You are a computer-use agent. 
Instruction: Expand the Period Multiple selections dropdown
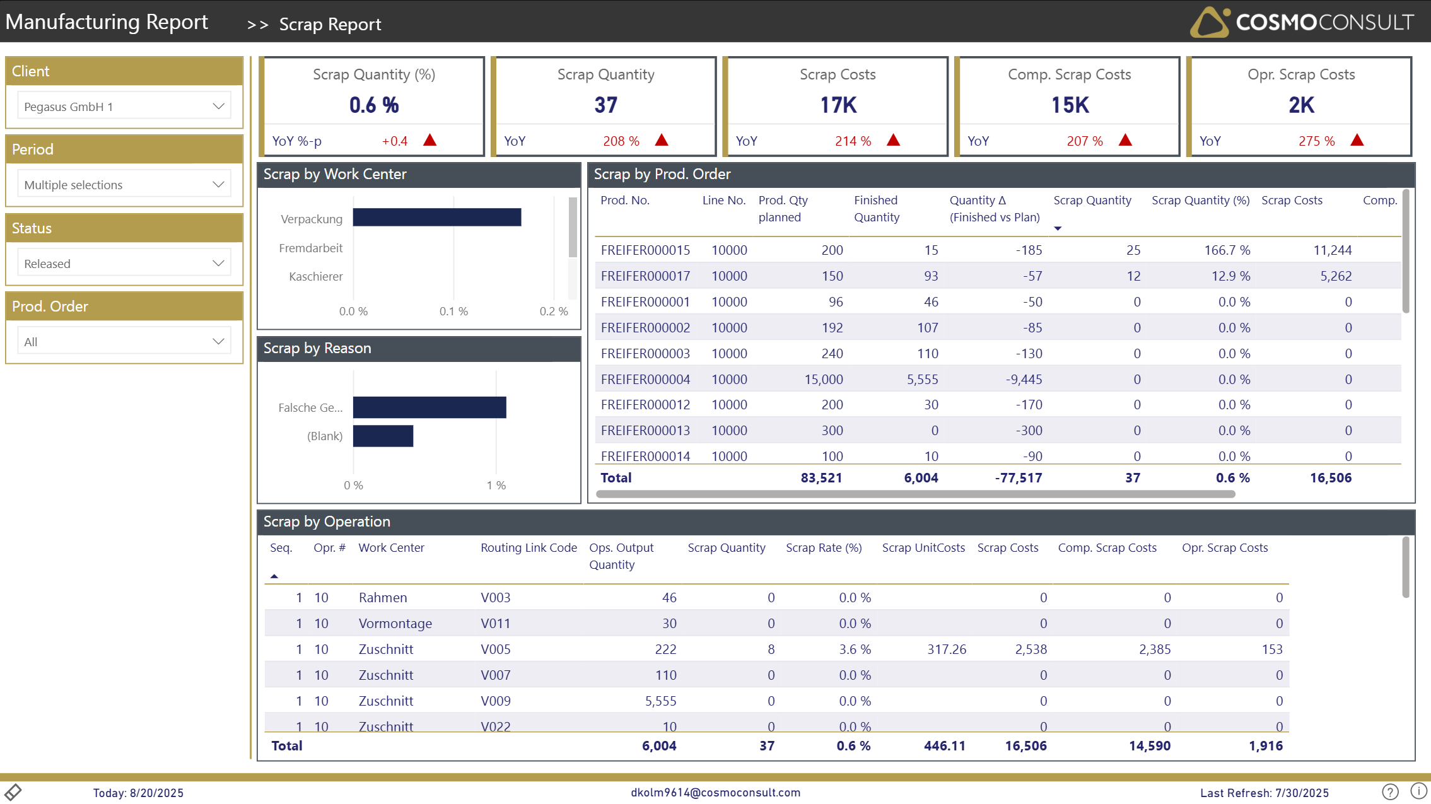[x=124, y=184]
